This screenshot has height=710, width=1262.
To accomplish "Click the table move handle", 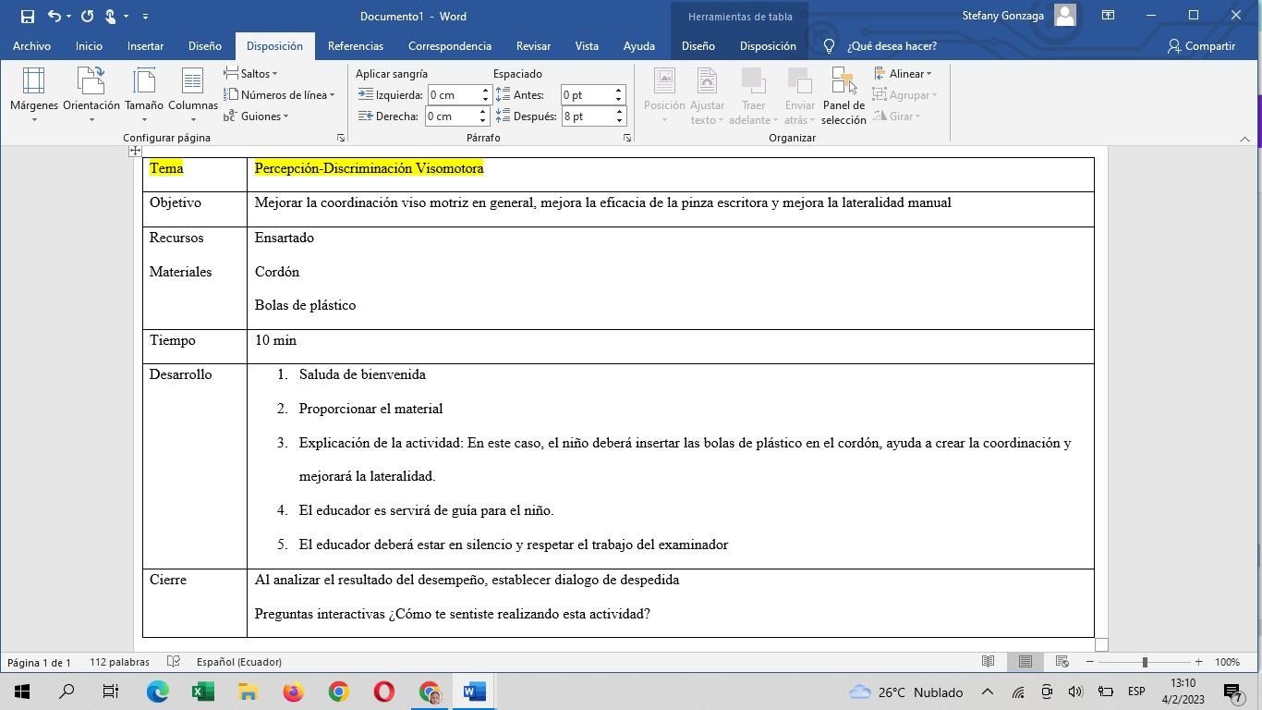I will coord(135,151).
